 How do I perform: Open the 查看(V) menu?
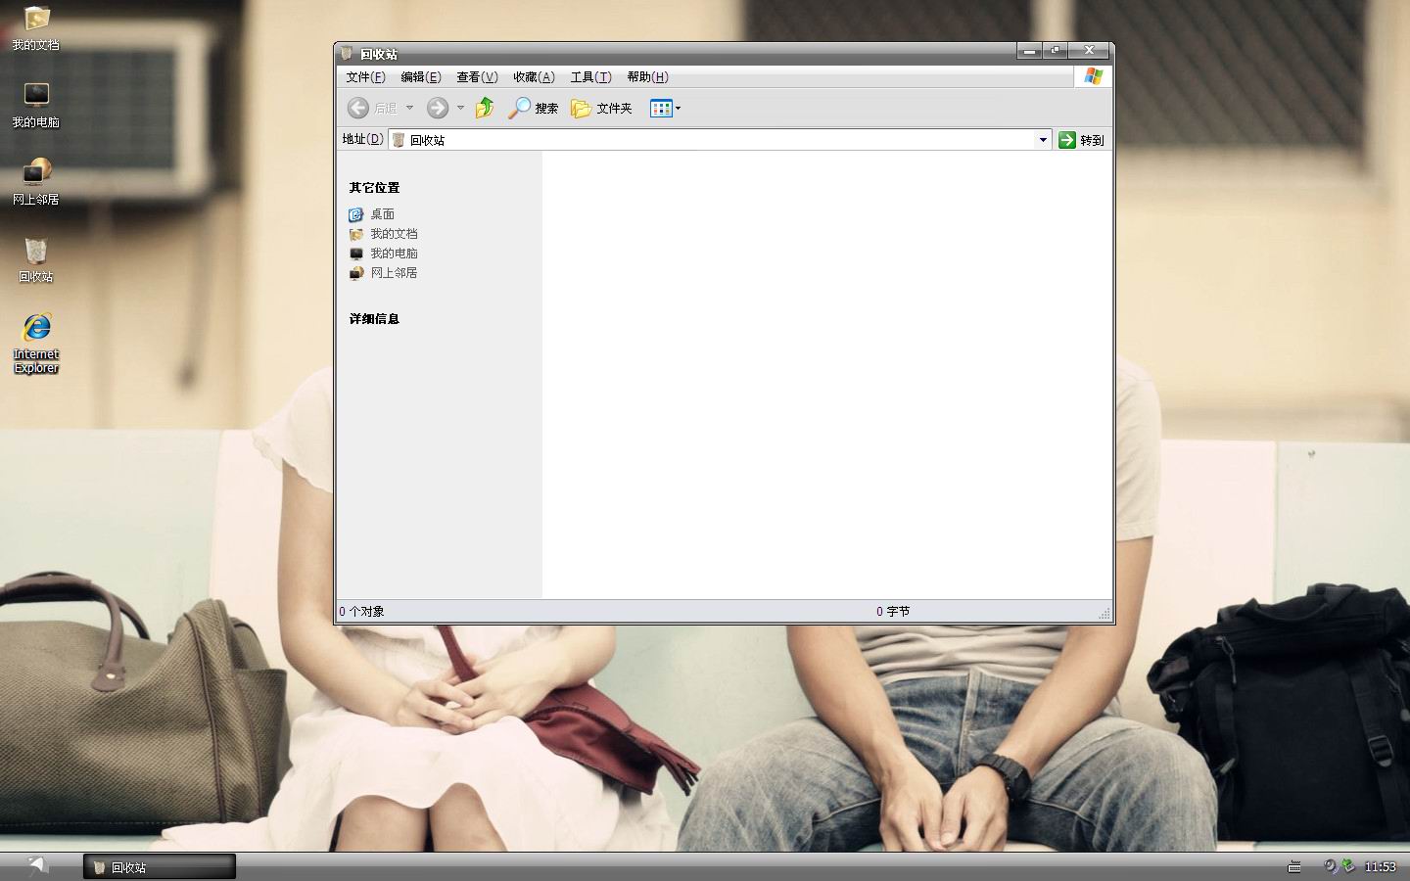[x=477, y=77]
